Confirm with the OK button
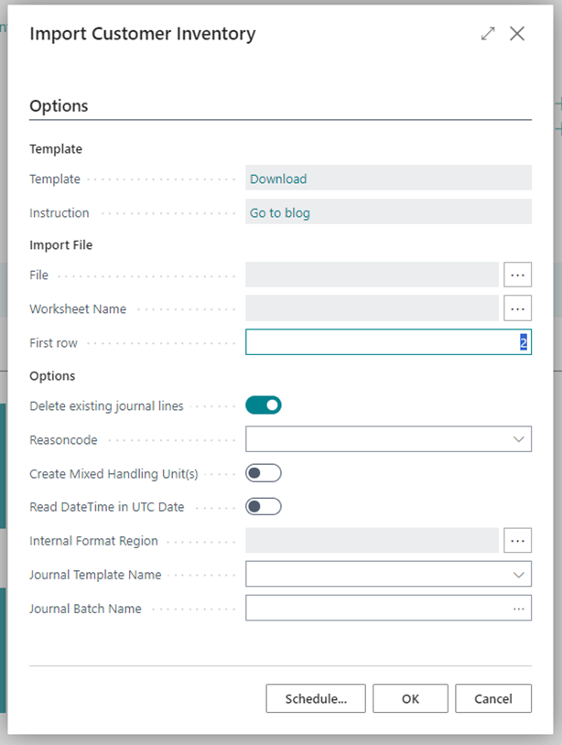The width and height of the screenshot is (562, 745). (410, 698)
